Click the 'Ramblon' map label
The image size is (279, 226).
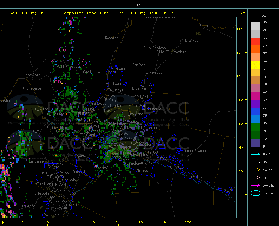[112, 38]
